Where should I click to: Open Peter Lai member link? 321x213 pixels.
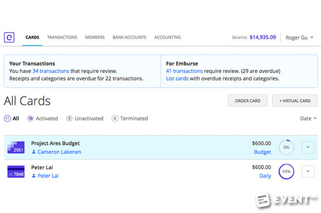48,176
